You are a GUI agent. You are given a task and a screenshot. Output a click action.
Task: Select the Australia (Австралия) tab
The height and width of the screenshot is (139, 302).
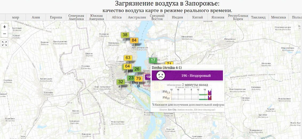(137, 17)
